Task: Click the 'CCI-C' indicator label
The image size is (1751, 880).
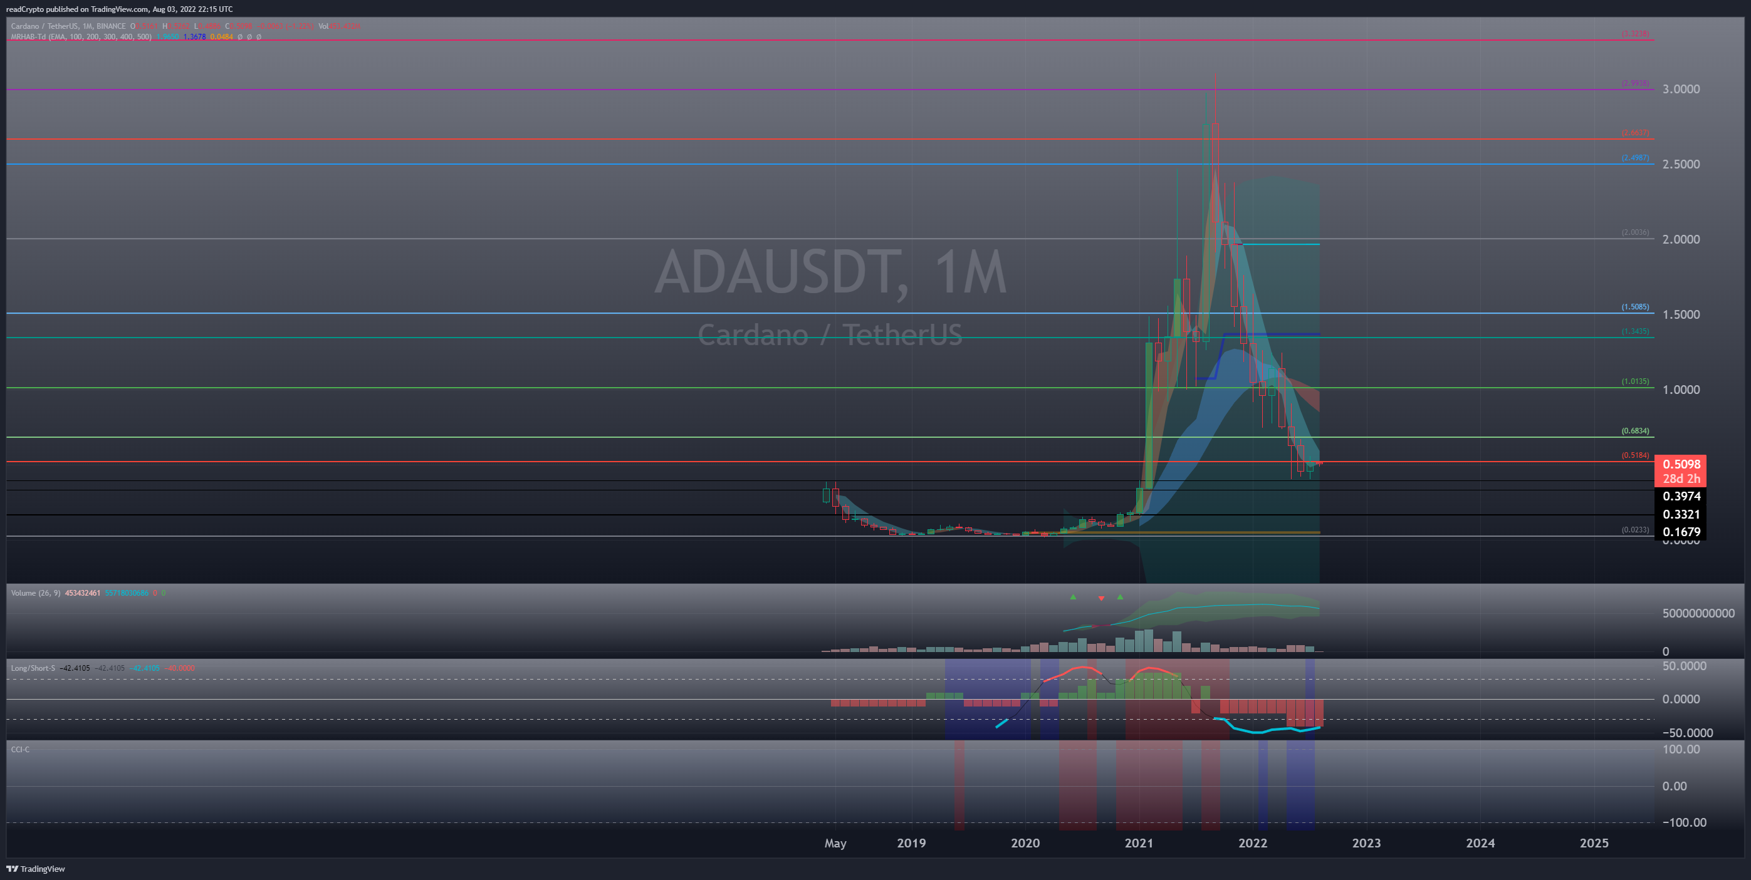Action: pos(19,749)
